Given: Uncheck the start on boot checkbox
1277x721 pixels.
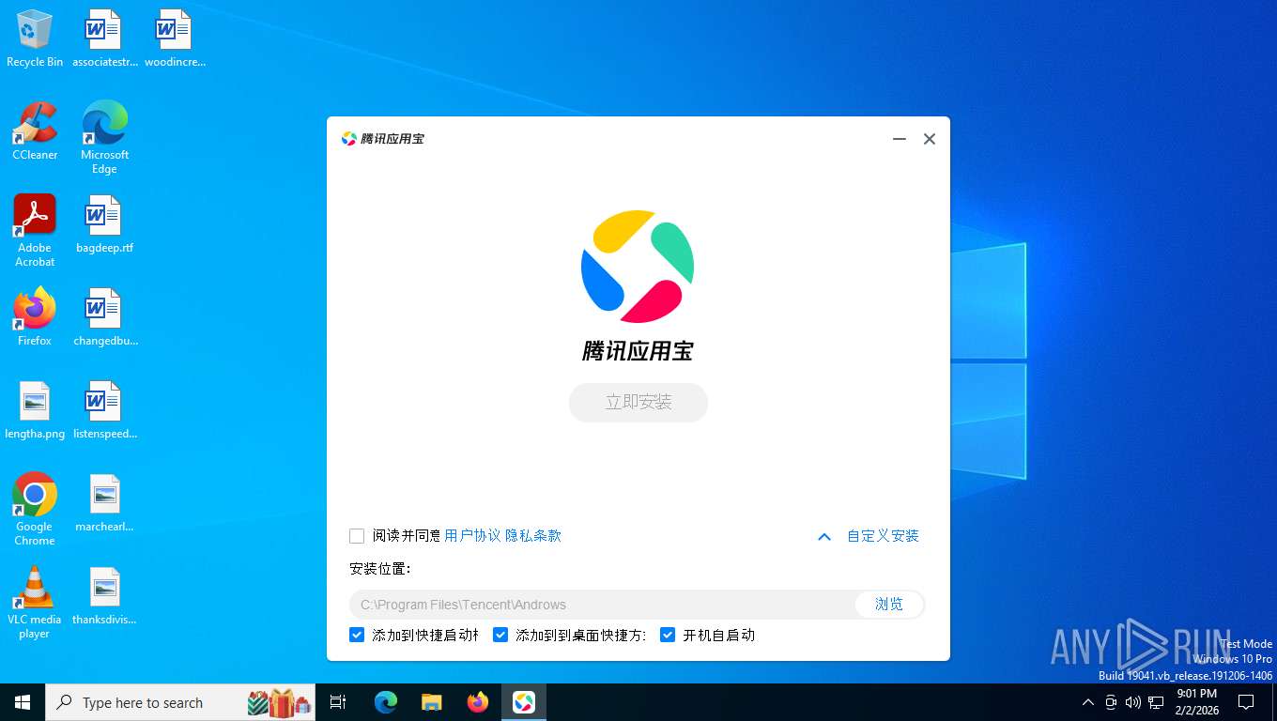Looking at the screenshot, I should click(668, 635).
